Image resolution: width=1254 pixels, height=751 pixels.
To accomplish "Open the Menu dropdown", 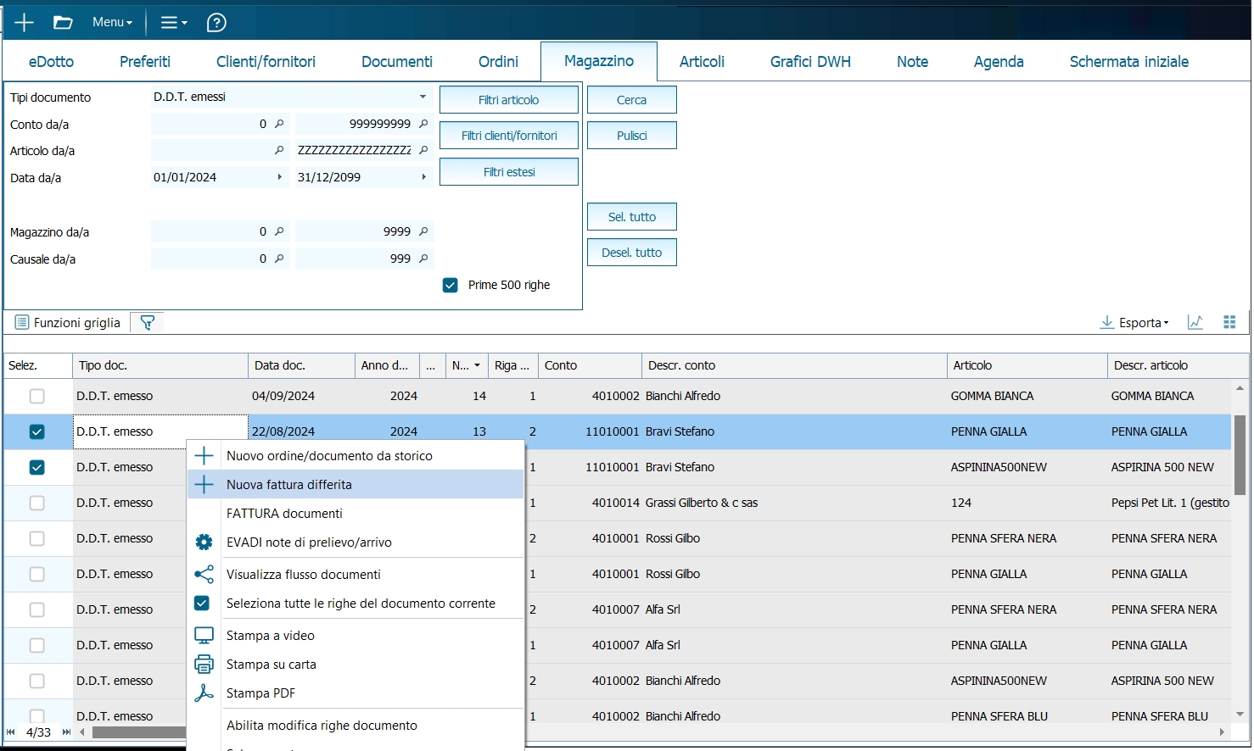I will (x=112, y=23).
